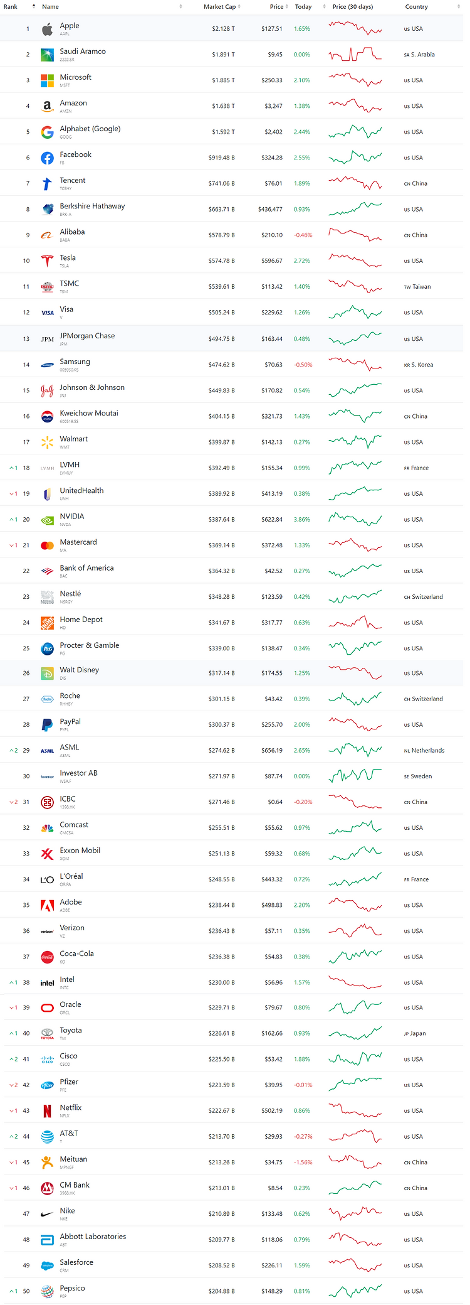Click the Alphabet (Google) logo icon
The height and width of the screenshot is (1305, 470).
point(47,132)
